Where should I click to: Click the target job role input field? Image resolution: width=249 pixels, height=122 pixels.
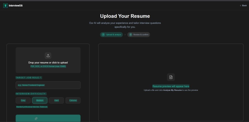[x=48, y=85]
